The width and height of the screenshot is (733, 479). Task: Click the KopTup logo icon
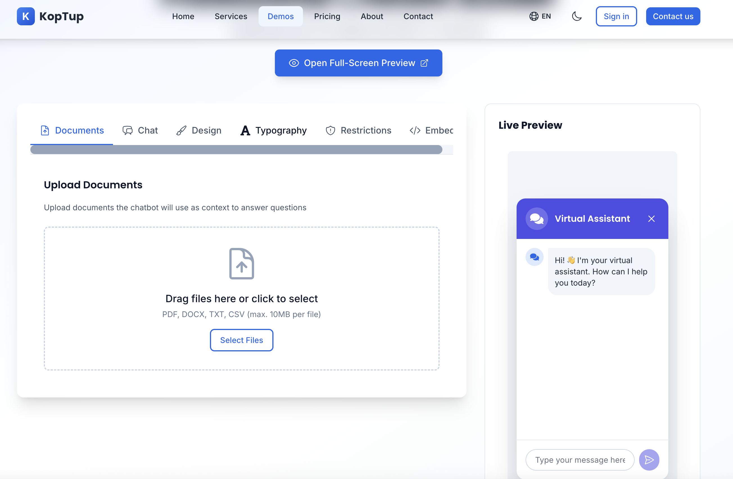26,16
